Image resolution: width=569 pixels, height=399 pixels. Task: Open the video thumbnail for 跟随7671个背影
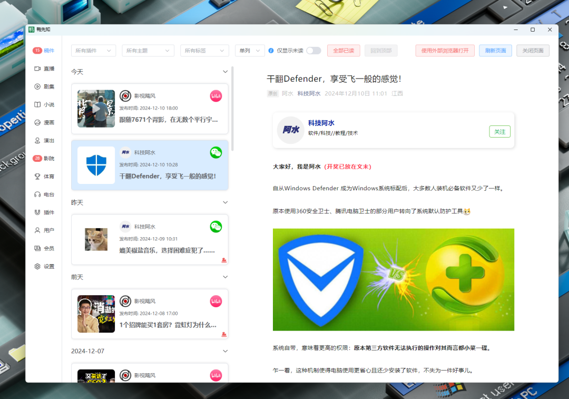[x=96, y=109]
